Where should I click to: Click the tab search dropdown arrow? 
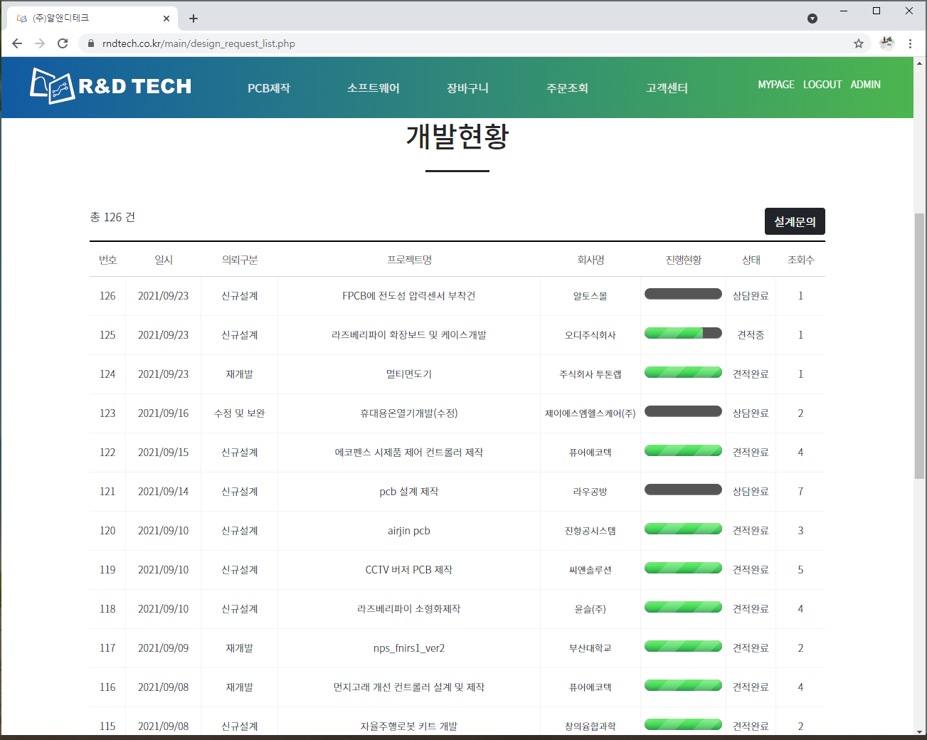(x=812, y=18)
